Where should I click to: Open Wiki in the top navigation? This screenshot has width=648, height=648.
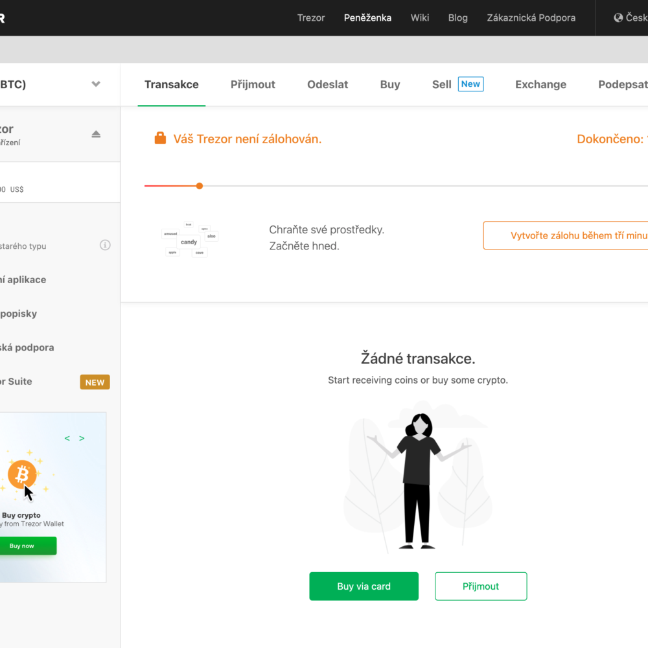(420, 17)
